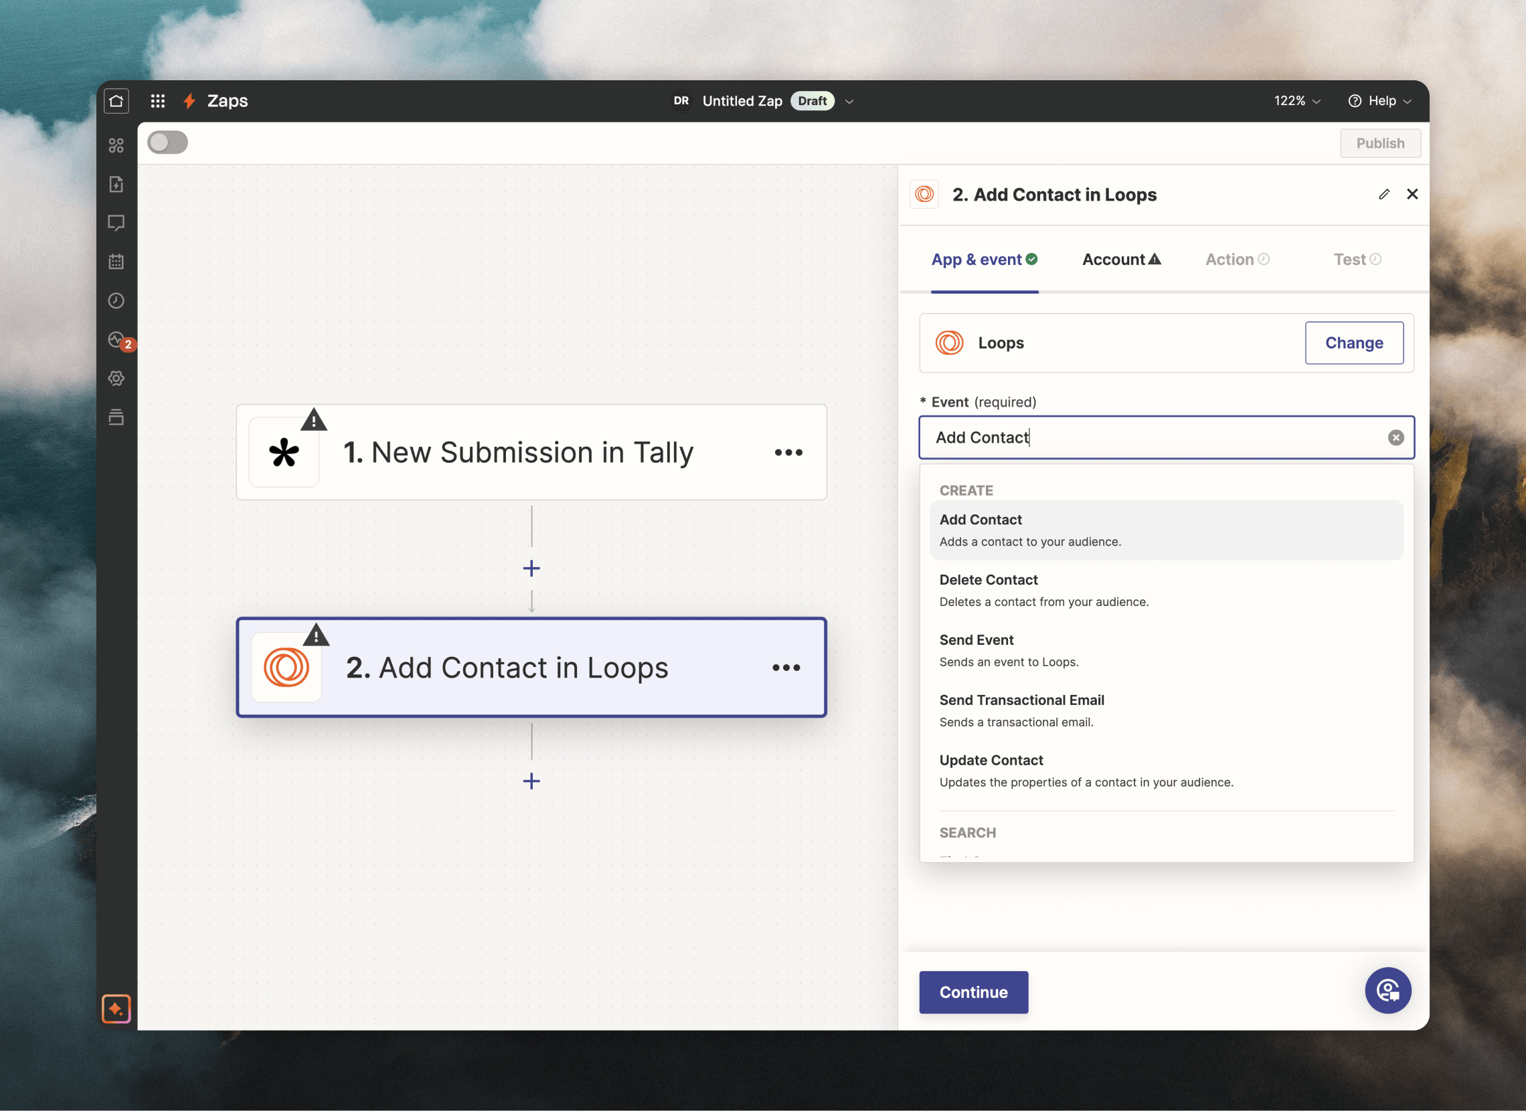Open activity icon with badge 2

click(118, 340)
